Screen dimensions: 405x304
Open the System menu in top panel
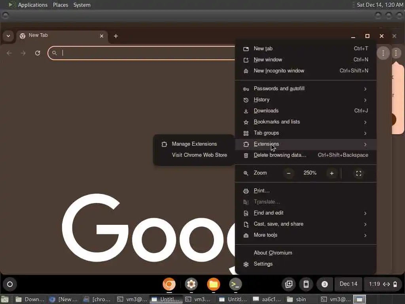tap(82, 5)
